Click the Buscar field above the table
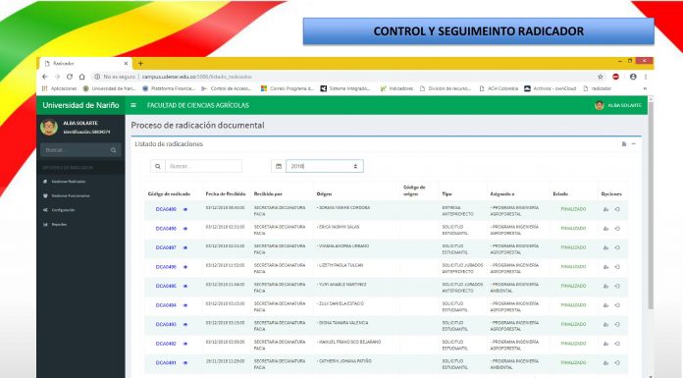Image resolution: width=683 pixels, height=378 pixels. pyautogui.click(x=203, y=166)
